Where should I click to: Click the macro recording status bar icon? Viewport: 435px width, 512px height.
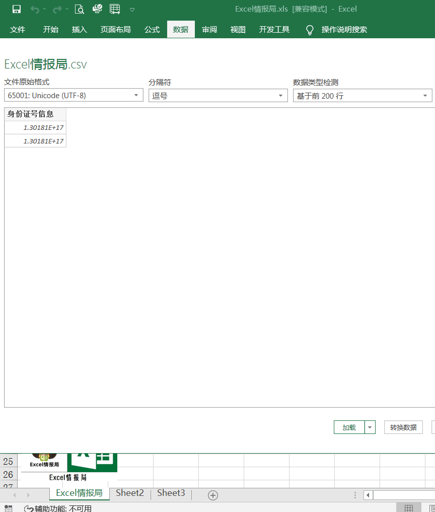[8, 508]
